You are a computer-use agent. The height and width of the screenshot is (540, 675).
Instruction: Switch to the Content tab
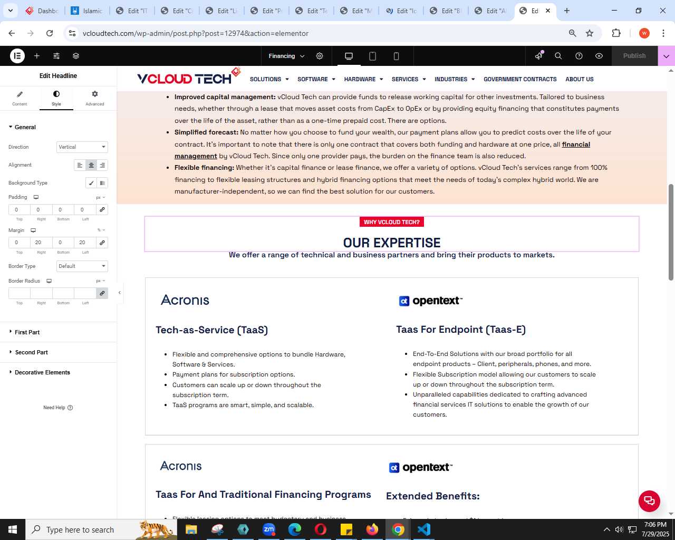point(20,98)
